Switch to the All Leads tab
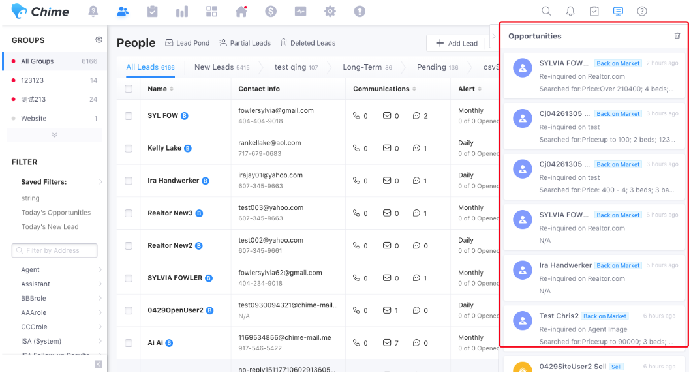 click(150, 67)
